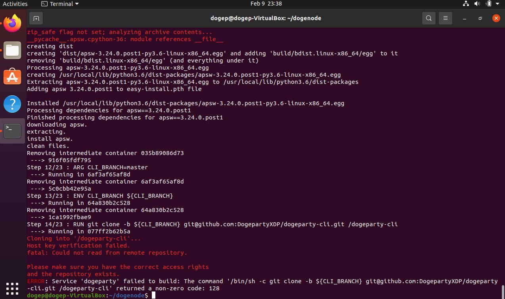505x299 pixels.
Task: Click the battery indicator icon
Action: coord(489,4)
